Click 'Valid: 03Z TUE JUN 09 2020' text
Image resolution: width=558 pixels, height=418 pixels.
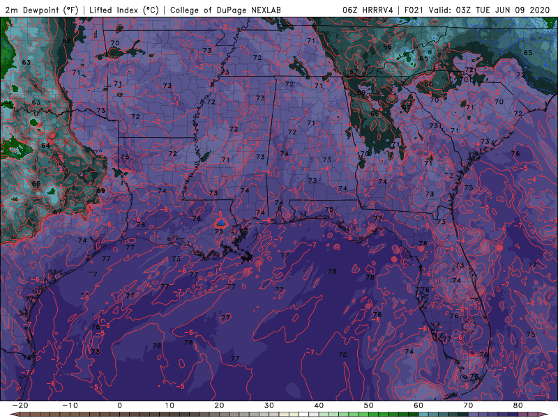click(x=490, y=10)
